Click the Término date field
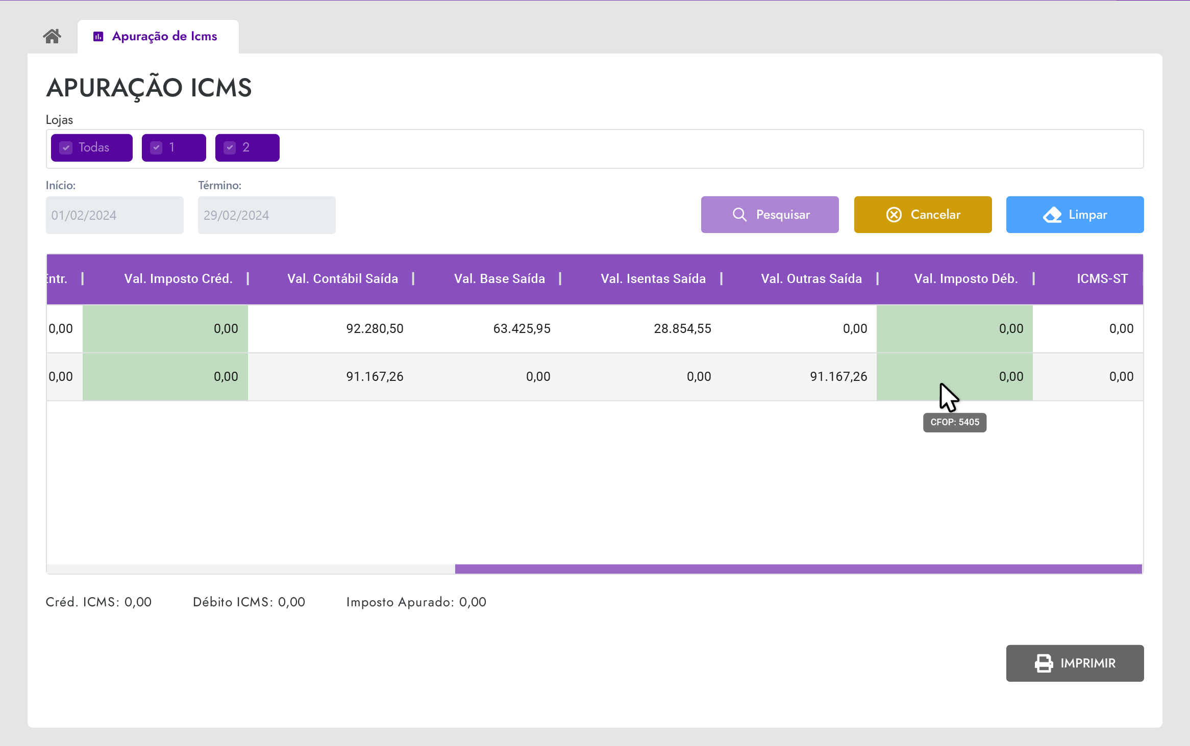This screenshot has height=746, width=1190. 266,215
